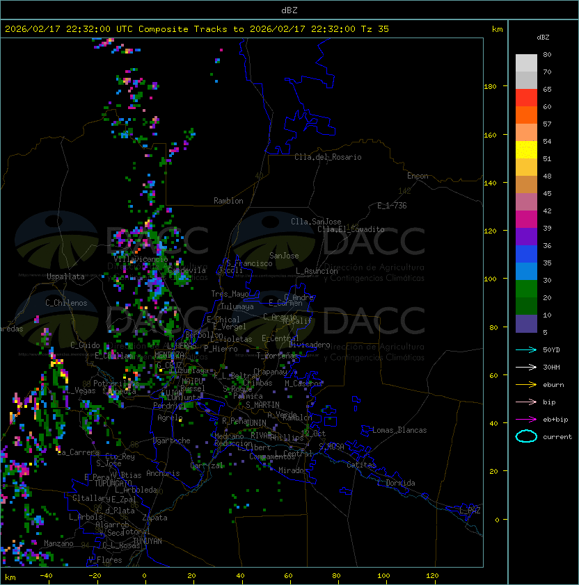Pick the royal blue swatch between 36 and 35
The height and width of the screenshot is (585, 579).
coord(526,254)
